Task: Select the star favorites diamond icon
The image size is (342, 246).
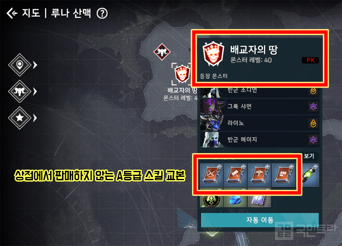Action: pyautogui.click(x=19, y=118)
